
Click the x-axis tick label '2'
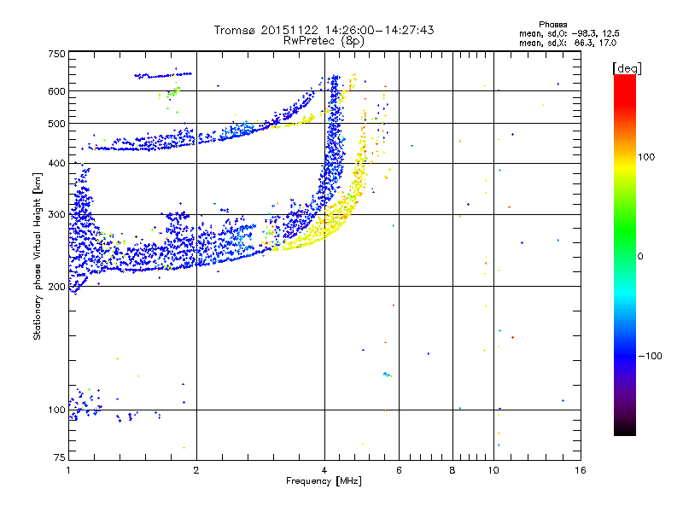[x=196, y=470]
